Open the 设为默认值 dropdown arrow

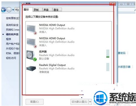[x=90, y=102]
